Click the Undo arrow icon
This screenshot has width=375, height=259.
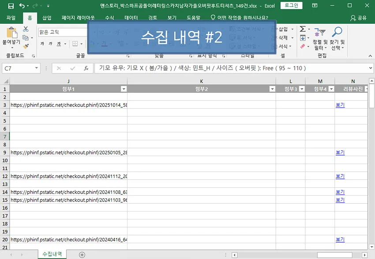[22, 6]
